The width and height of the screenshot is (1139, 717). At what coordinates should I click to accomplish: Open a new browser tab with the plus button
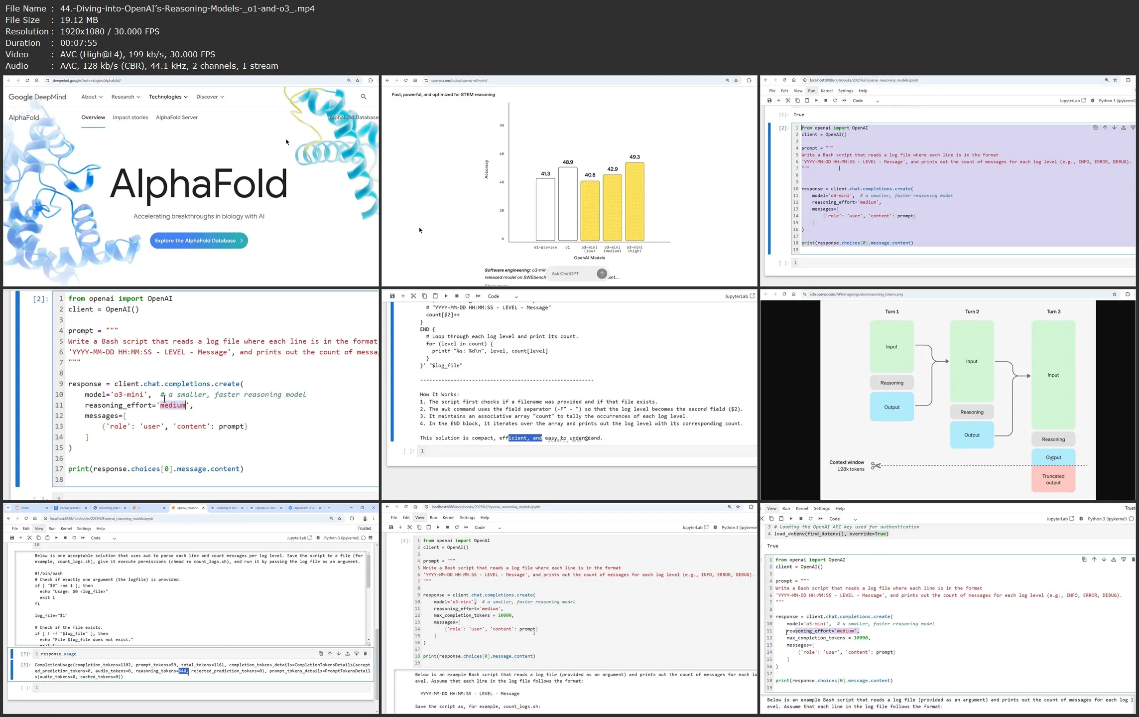(x=329, y=508)
